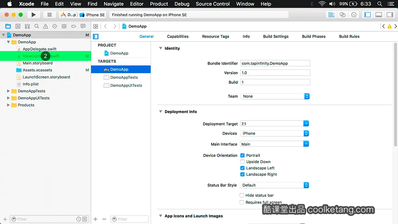Show the Standard editor
Viewport: 398px width, 224px height.
tap(331, 15)
